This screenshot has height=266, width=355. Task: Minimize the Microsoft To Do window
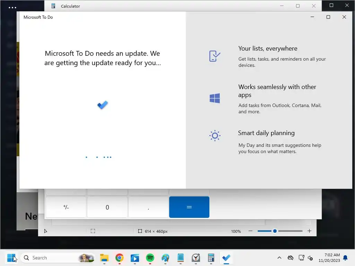(x=312, y=17)
